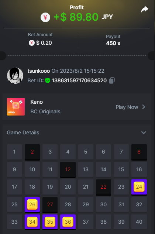
Task: Click the red missed tile 22
Action: click(103, 187)
